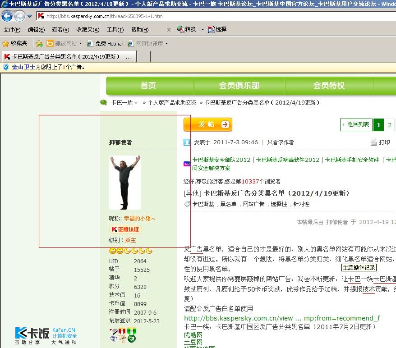Open 会员特权 in green navigation
Image resolution: width=396 pixels, height=348 pixels.
[x=329, y=85]
